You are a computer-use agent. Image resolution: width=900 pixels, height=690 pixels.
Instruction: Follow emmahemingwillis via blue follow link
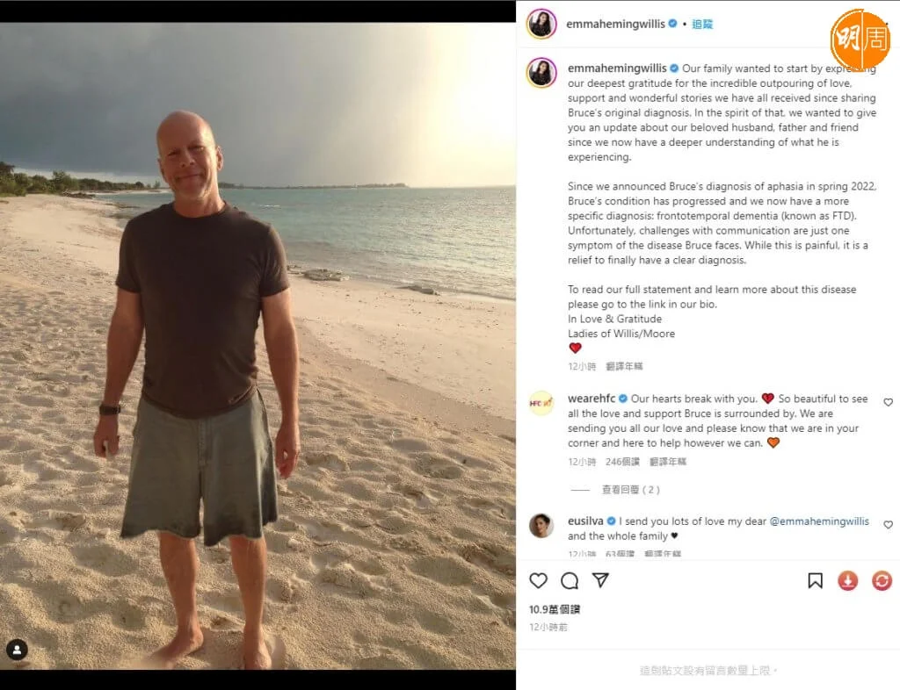pos(702,24)
